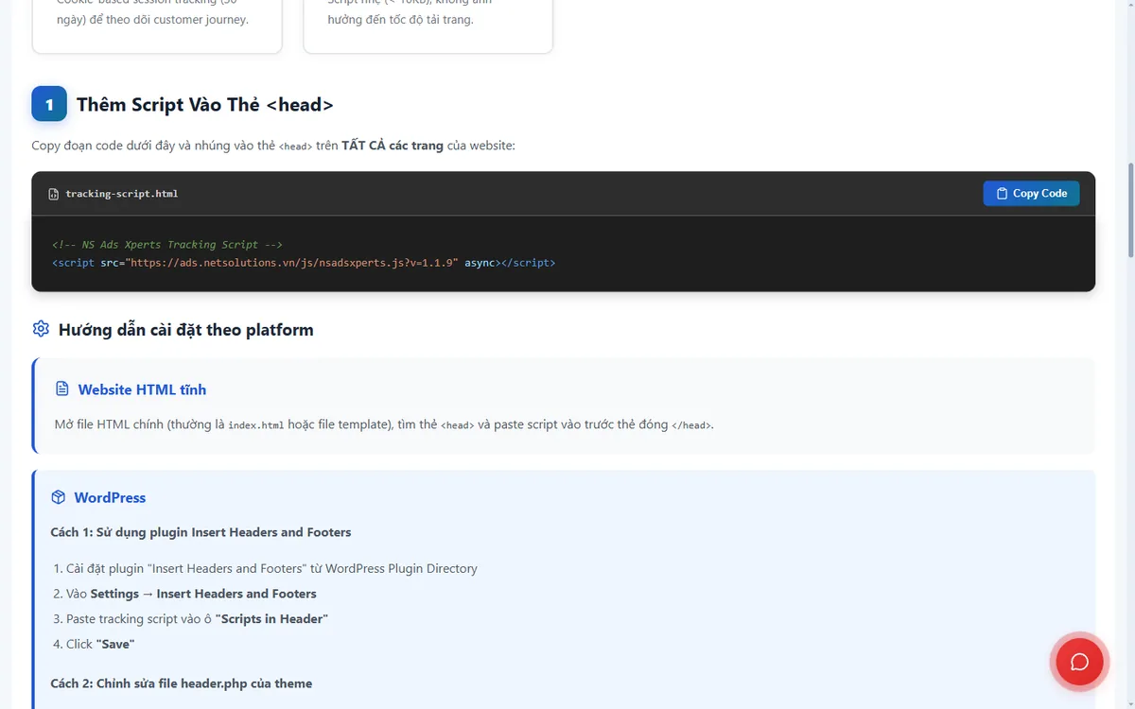
Task: Click the clipboard icon in Copy Code
Action: pos(1002,193)
